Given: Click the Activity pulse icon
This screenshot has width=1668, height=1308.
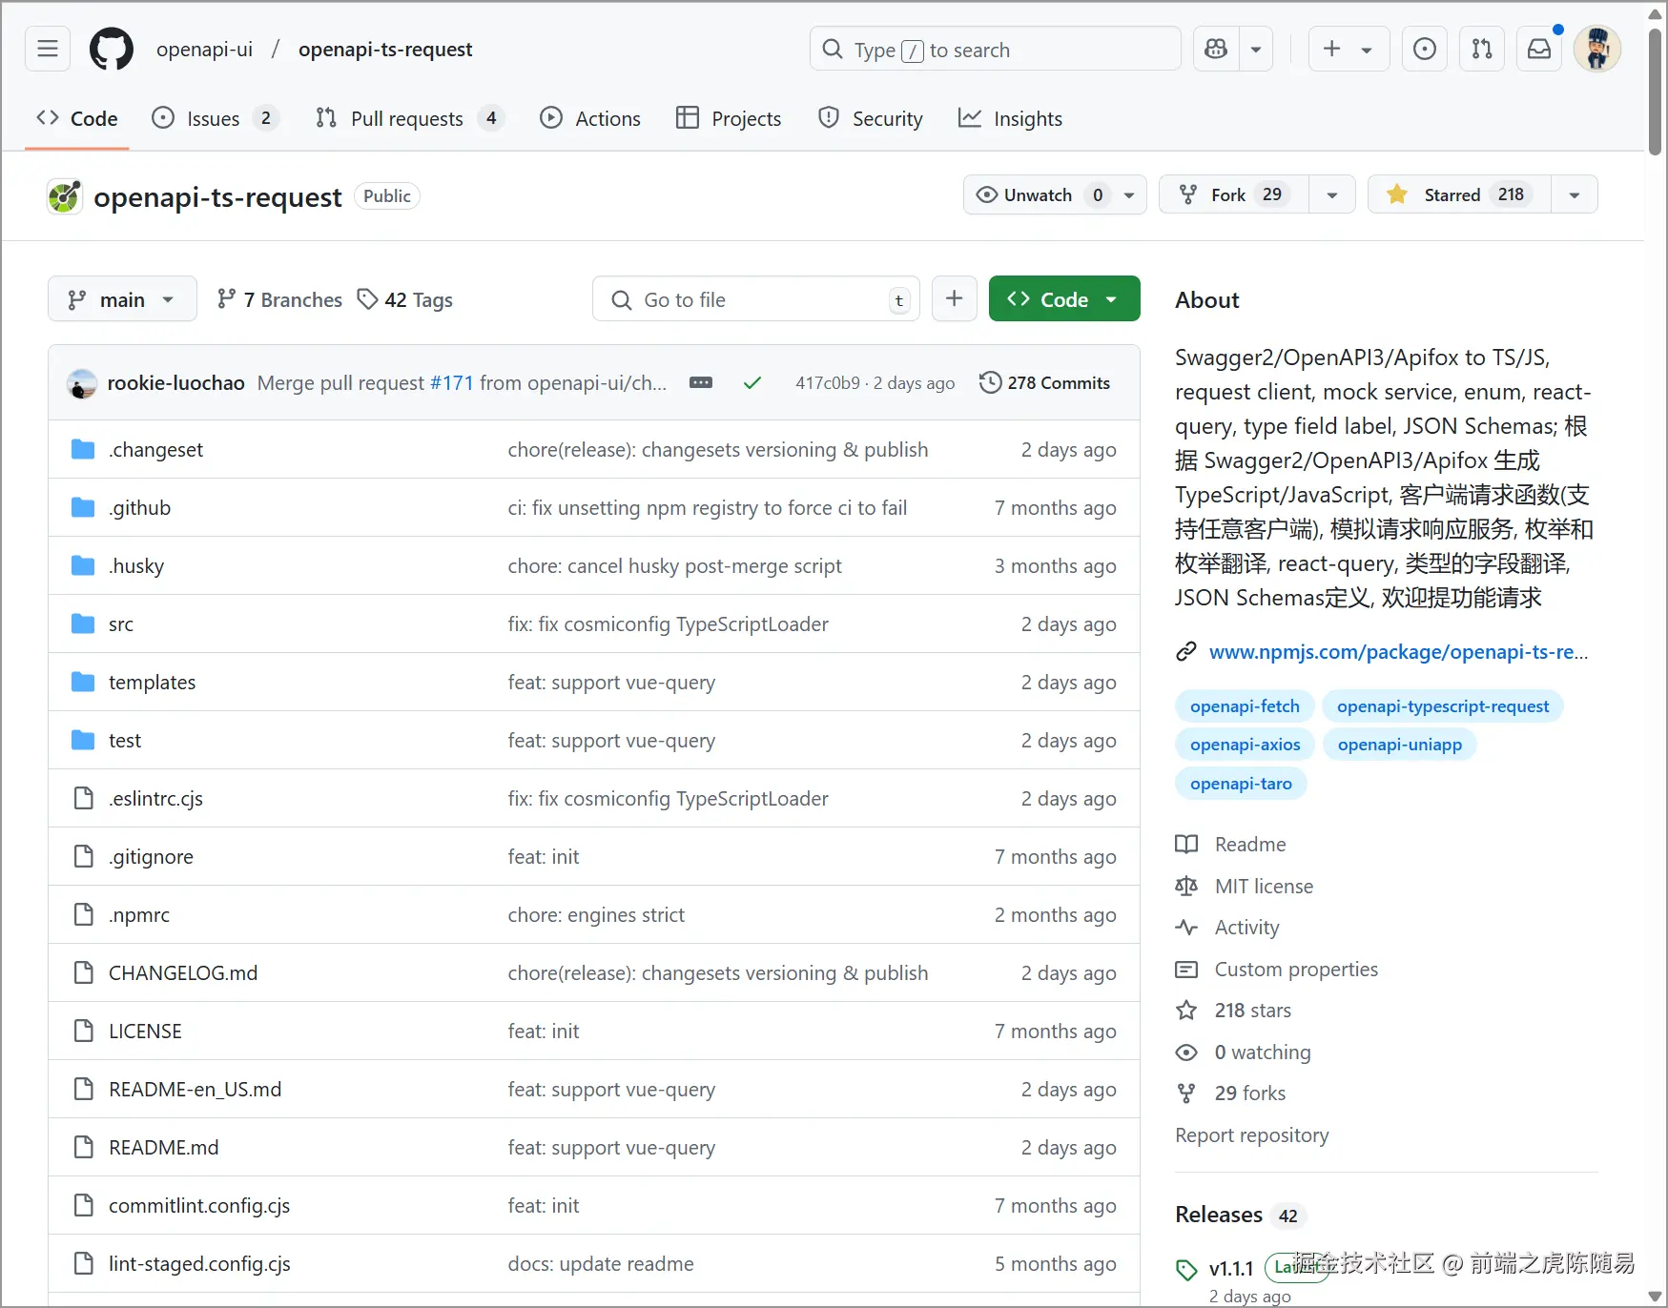Looking at the screenshot, I should (x=1186, y=928).
